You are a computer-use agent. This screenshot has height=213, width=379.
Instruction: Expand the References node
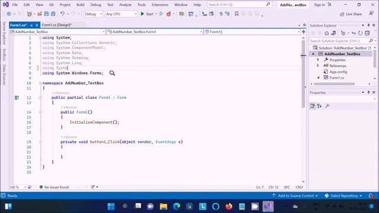[x=318, y=66]
